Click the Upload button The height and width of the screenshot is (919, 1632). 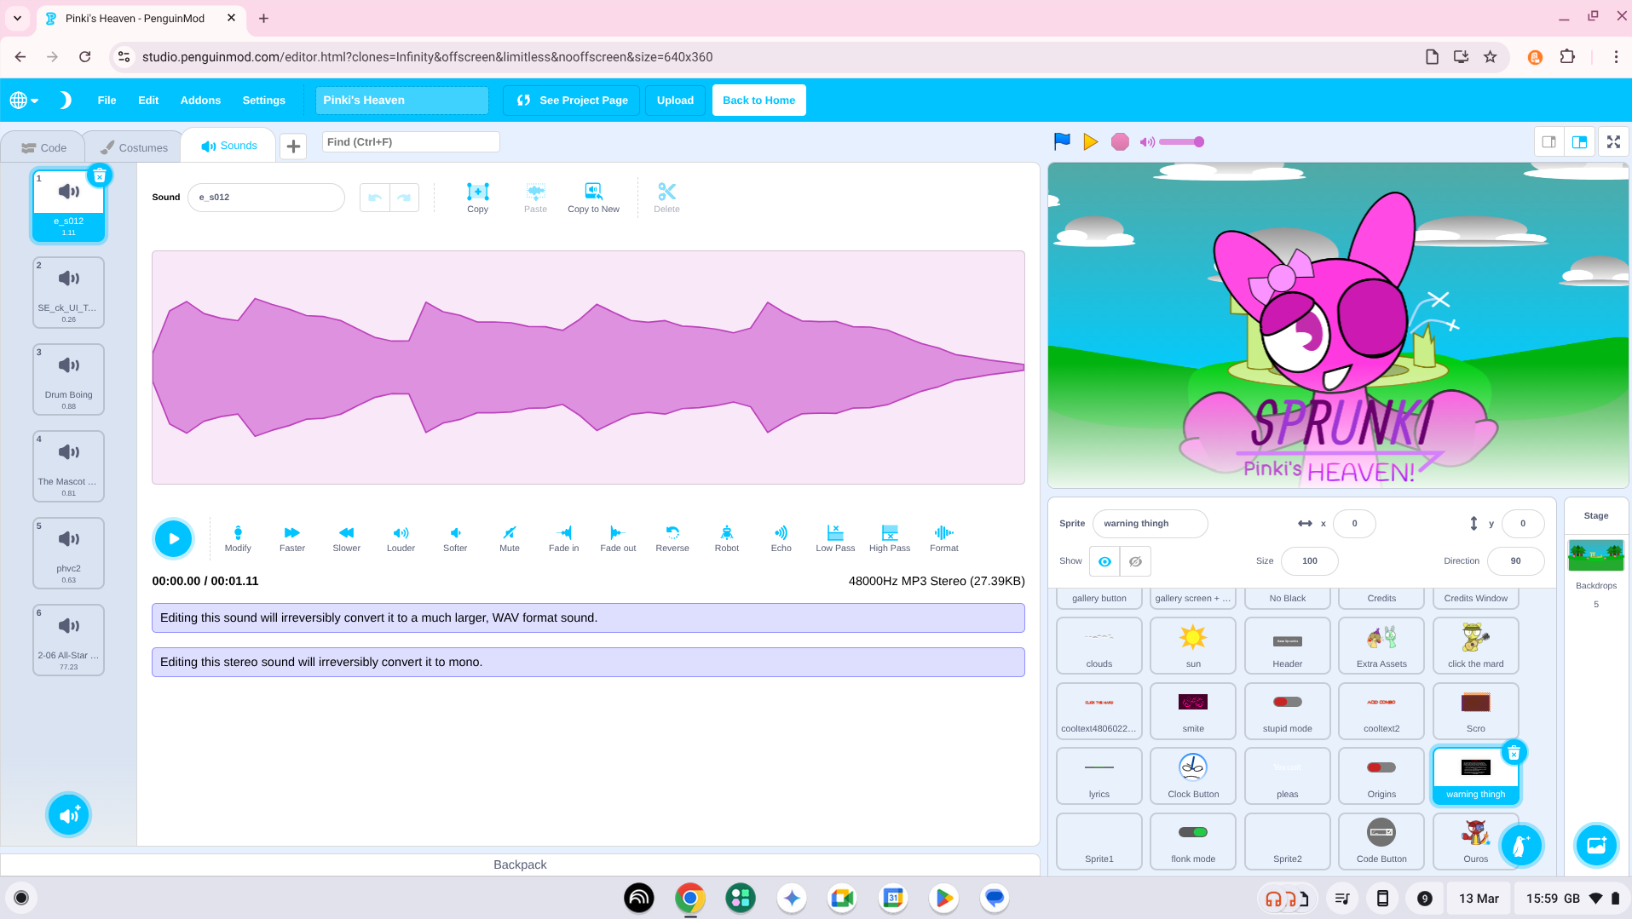(x=675, y=101)
